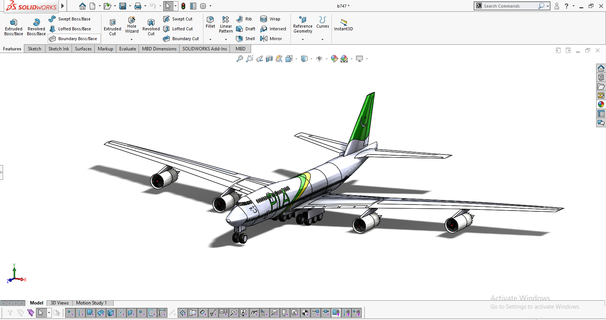Image resolution: width=606 pixels, height=320 pixels.
Task: Toggle the Filter Axes selection filter
Action: (x=121, y=313)
